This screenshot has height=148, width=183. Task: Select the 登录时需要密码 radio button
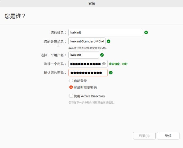click(x=71, y=87)
